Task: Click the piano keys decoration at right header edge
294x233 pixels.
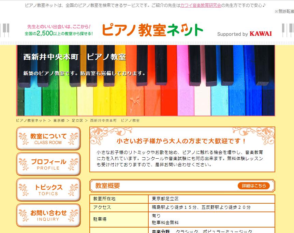Action: click(288, 31)
